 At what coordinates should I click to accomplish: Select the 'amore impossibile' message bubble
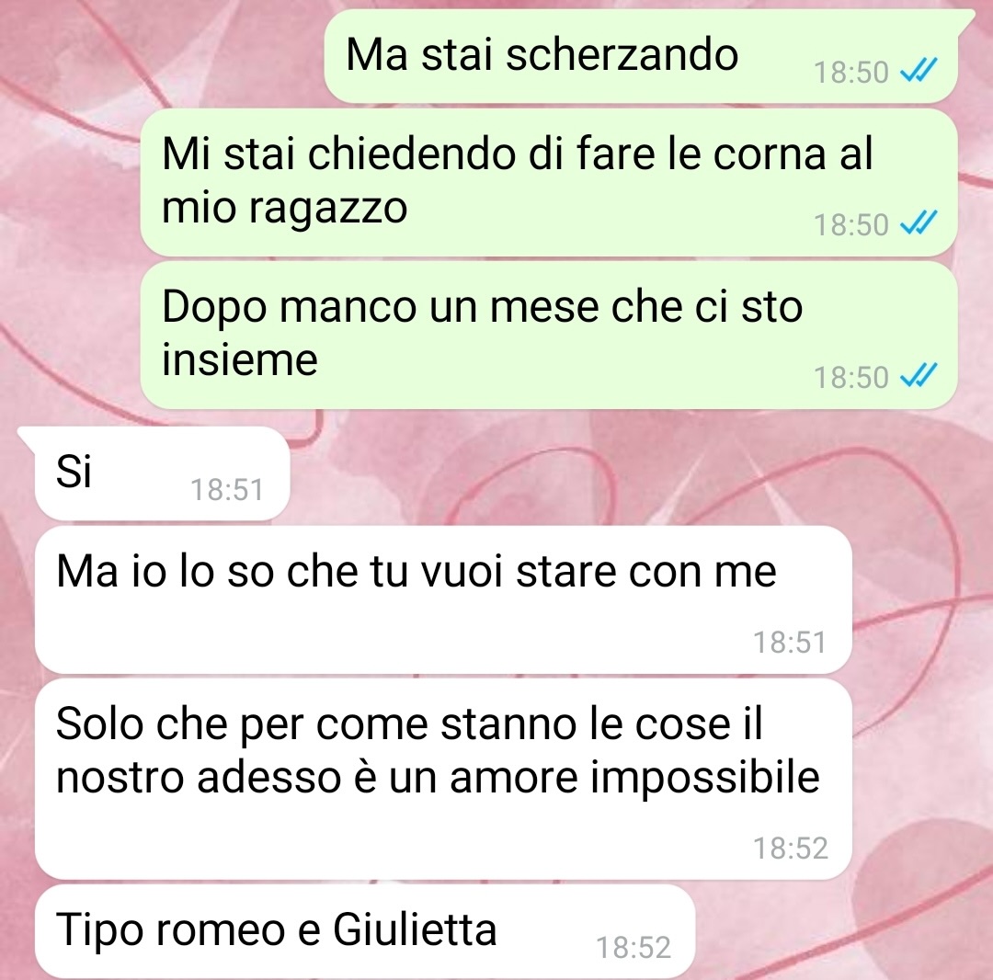443,779
